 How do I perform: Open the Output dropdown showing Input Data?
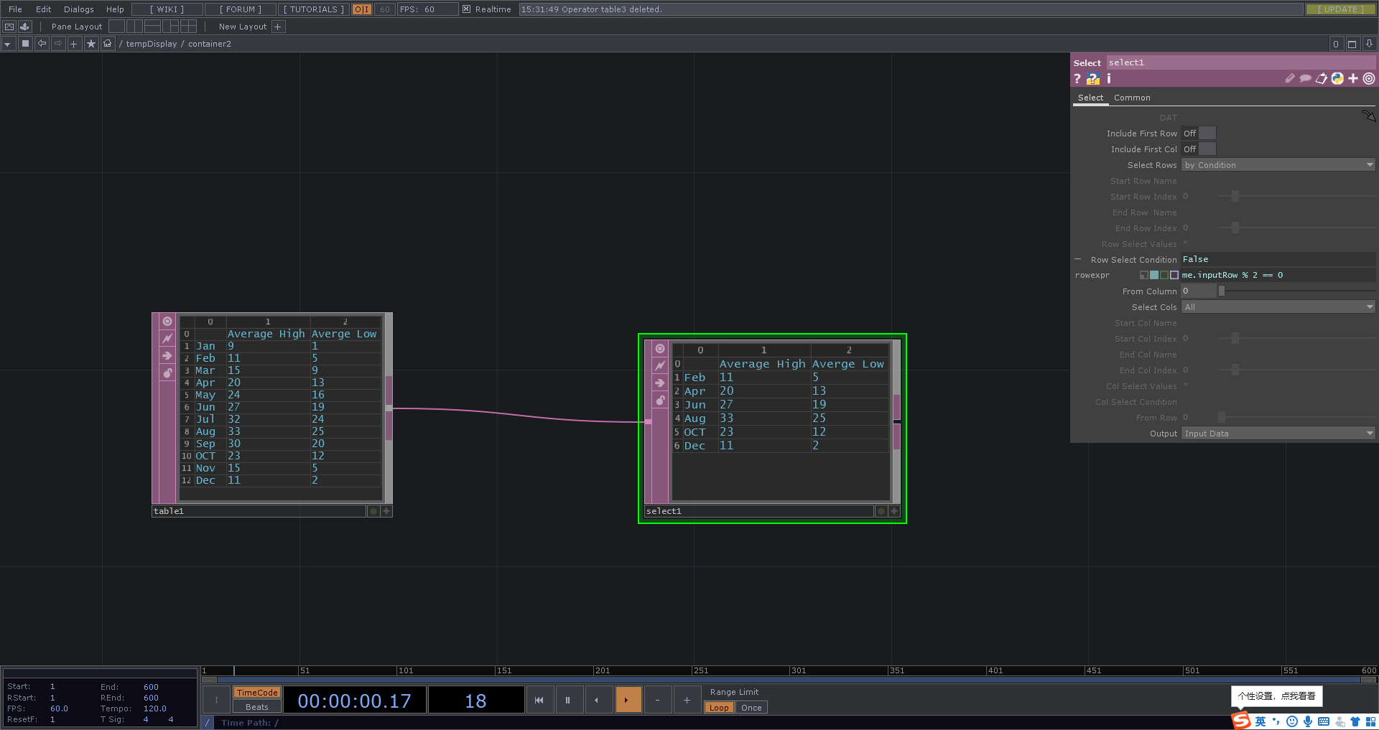click(x=1278, y=433)
